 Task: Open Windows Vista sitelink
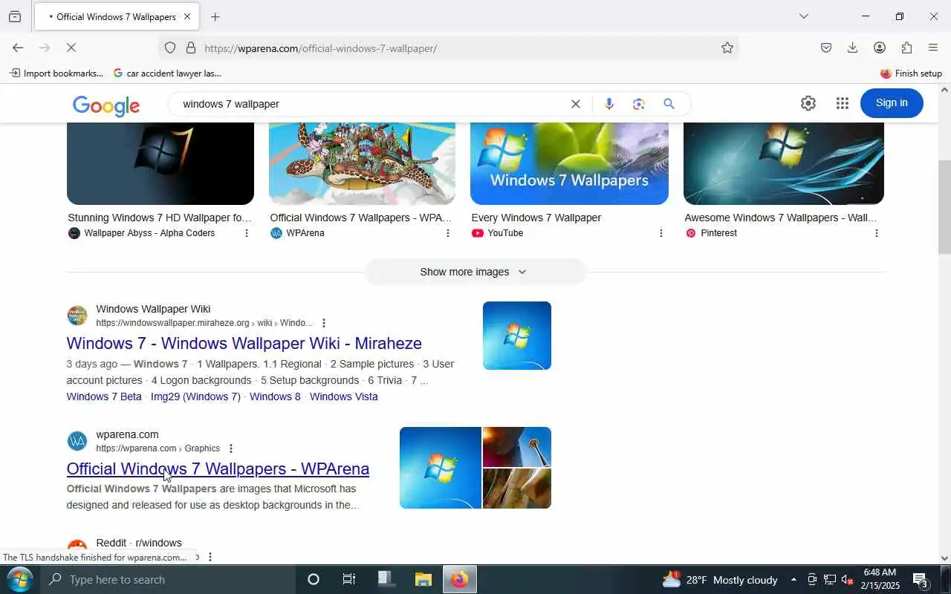(x=343, y=396)
